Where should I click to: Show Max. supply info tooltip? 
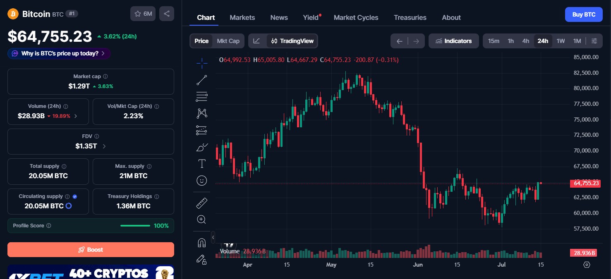(149, 166)
